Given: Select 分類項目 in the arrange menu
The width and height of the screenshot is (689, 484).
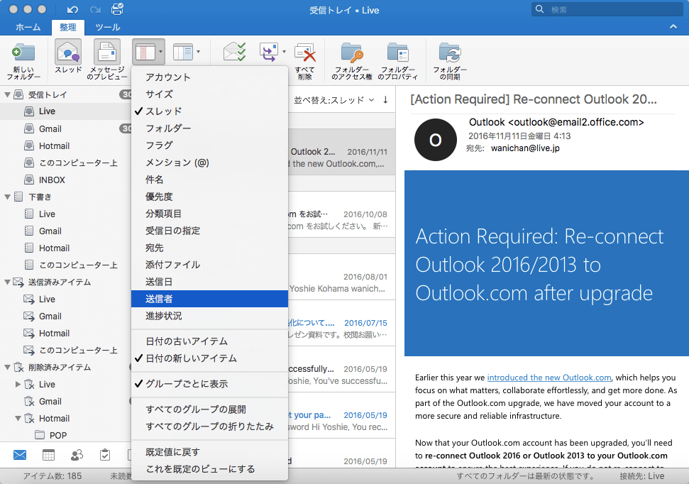Looking at the screenshot, I should [x=209, y=214].
